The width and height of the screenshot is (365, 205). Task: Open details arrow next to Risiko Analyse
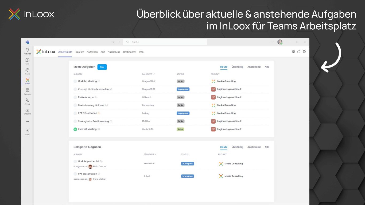[x=96, y=97]
